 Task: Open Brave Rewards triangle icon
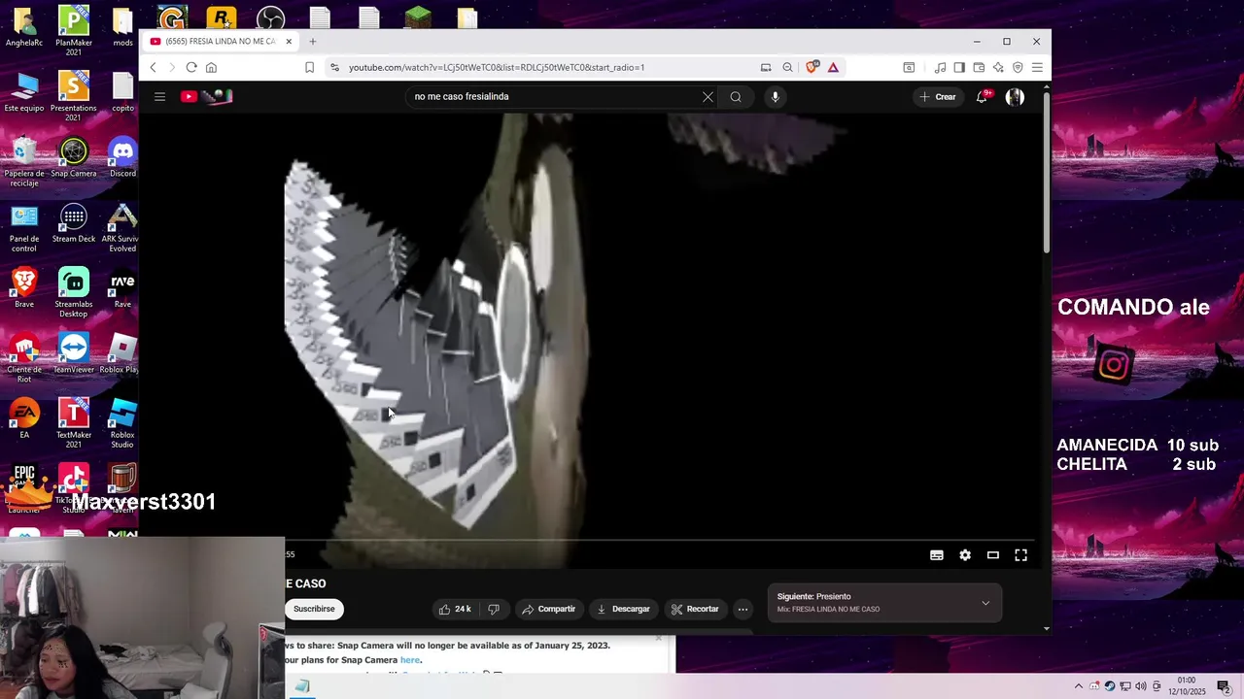point(833,67)
